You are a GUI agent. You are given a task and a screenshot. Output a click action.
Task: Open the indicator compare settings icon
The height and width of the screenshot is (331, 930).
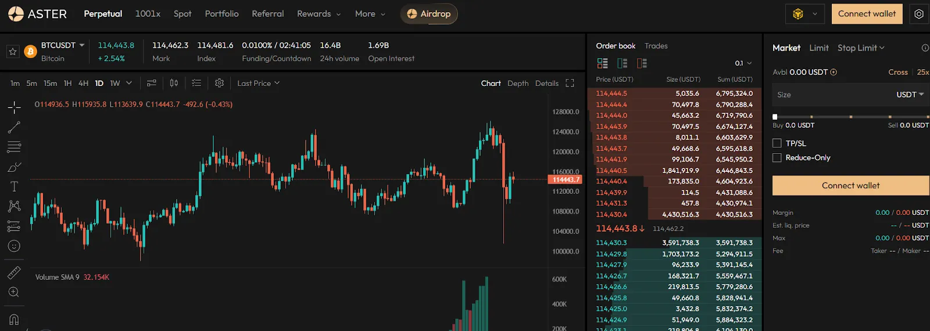(151, 83)
